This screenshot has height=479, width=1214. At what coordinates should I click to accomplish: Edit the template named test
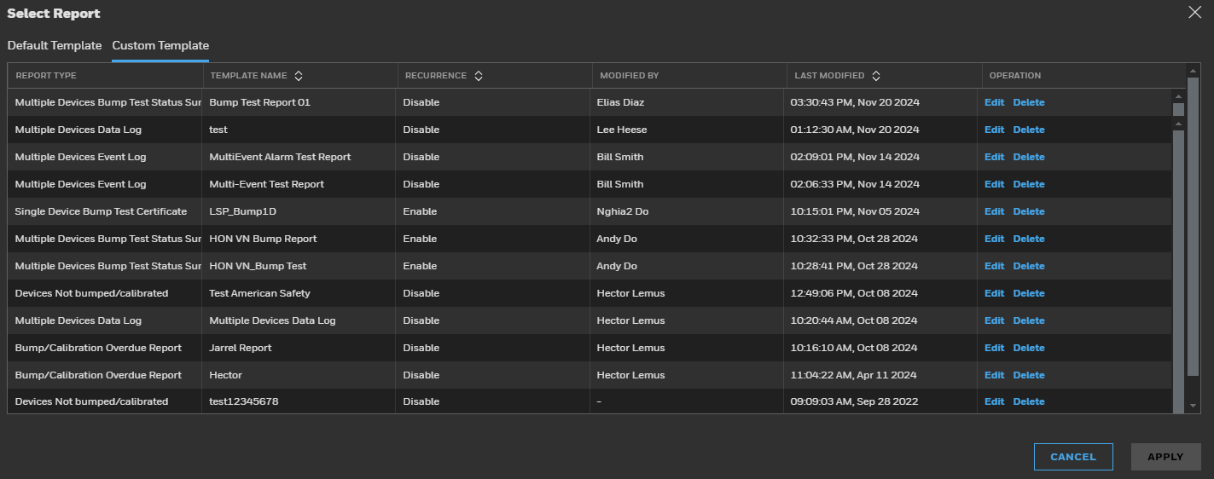(x=994, y=130)
